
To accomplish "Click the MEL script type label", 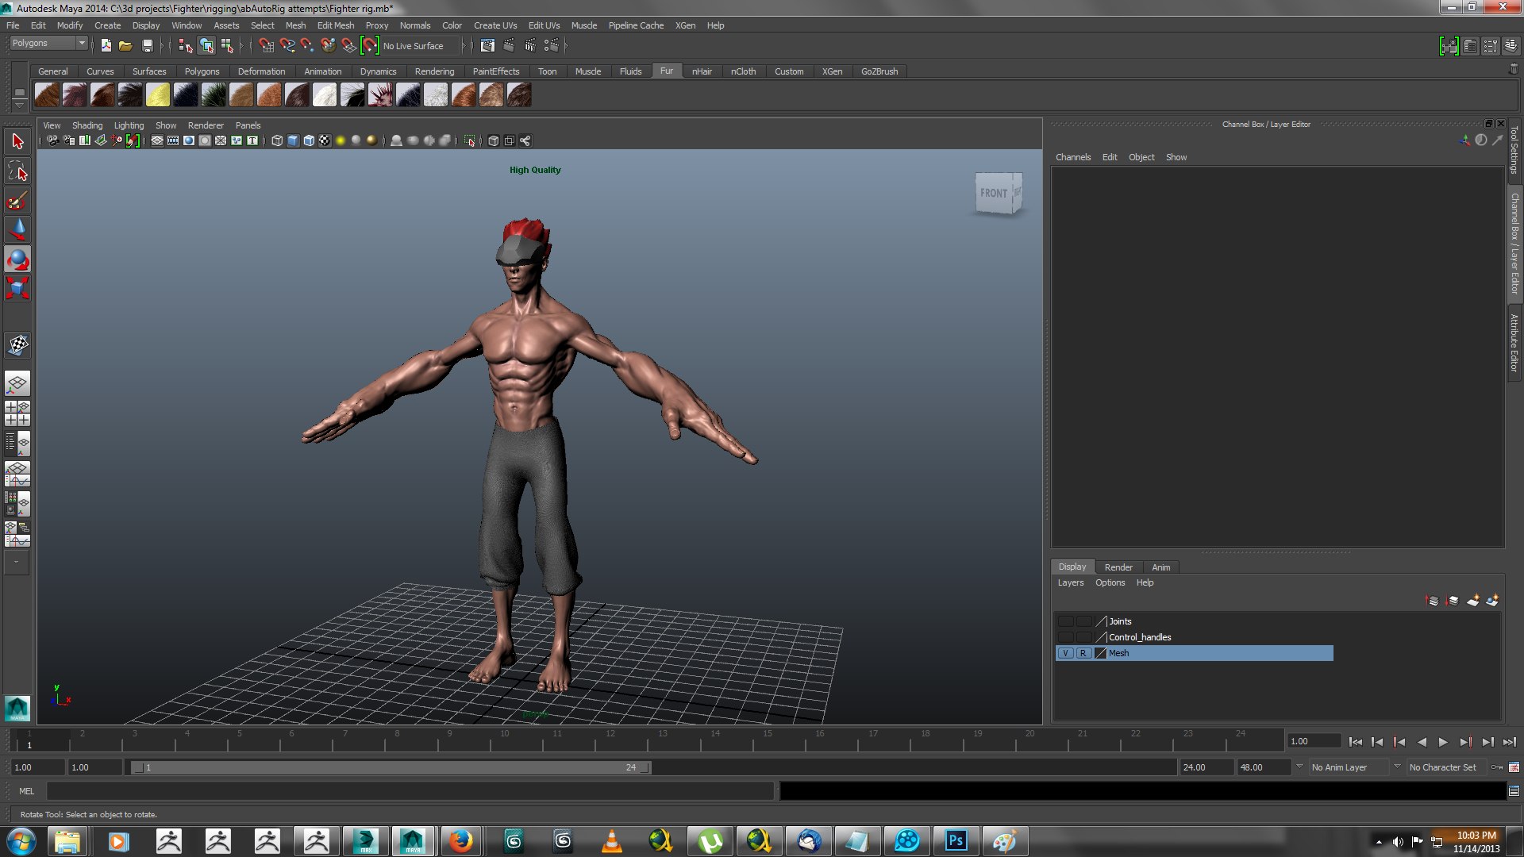I will [27, 791].
